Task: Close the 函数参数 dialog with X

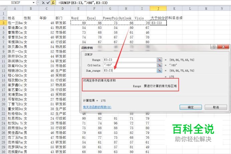Action: pos(223,47)
